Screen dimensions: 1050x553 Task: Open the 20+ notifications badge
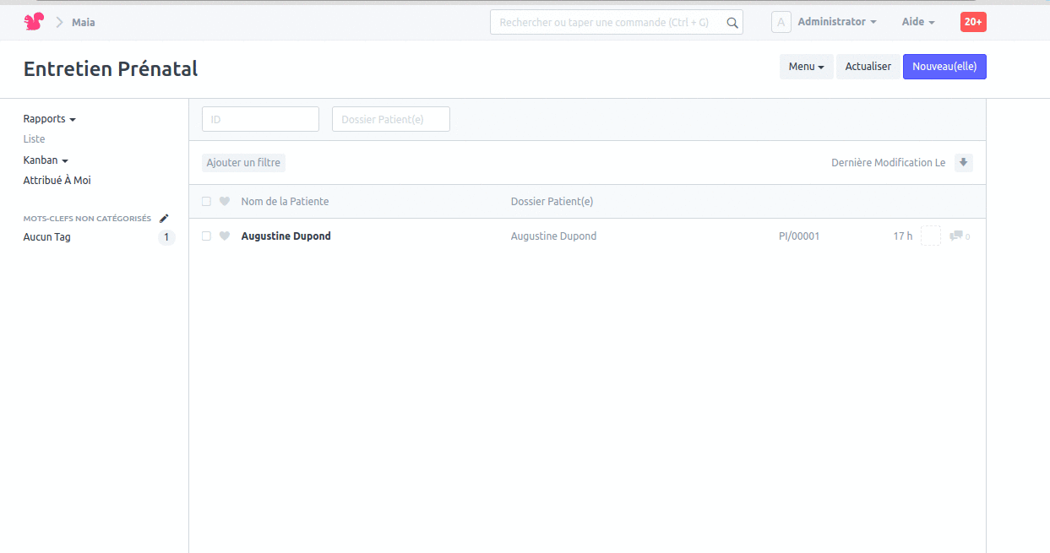click(x=973, y=22)
